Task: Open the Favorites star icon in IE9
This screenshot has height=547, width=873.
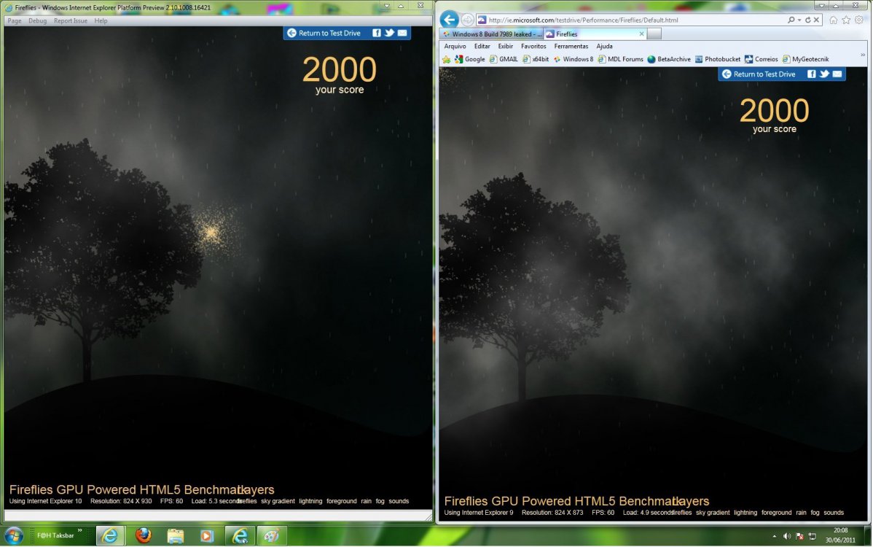Action: tap(846, 20)
